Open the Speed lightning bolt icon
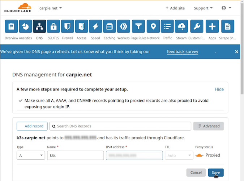244x181 pixels. tap(95, 26)
